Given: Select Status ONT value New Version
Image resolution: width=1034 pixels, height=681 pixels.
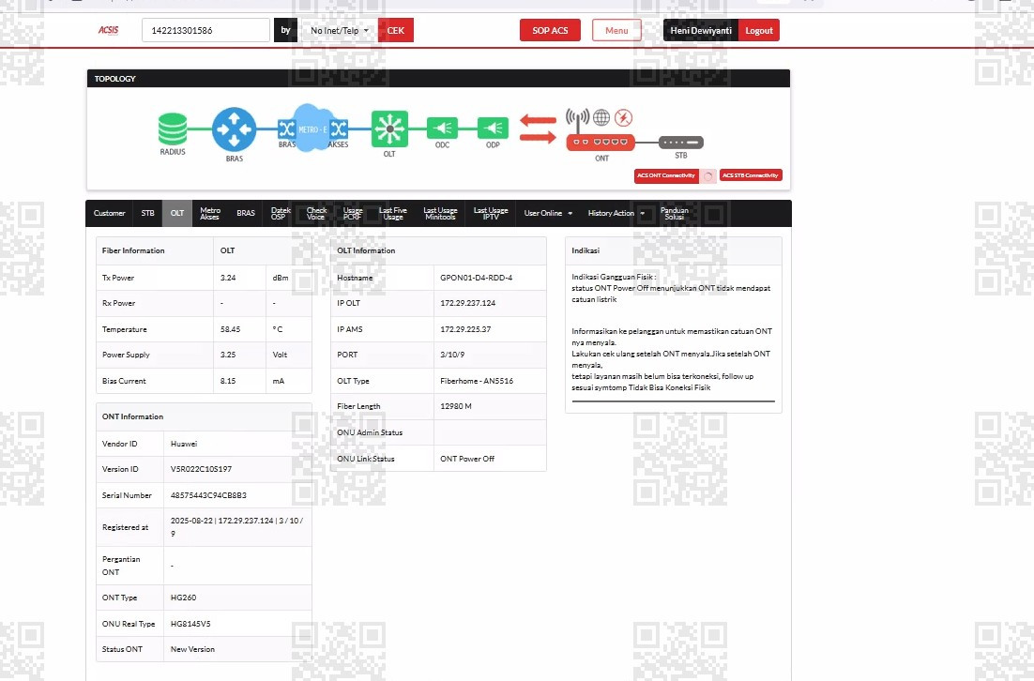Looking at the screenshot, I should click(x=192, y=649).
